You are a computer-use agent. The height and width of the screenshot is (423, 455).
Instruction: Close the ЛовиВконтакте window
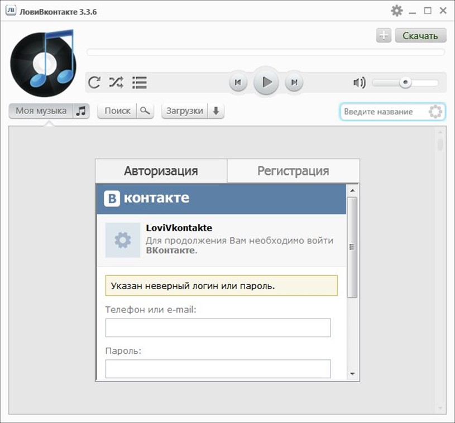(x=443, y=11)
